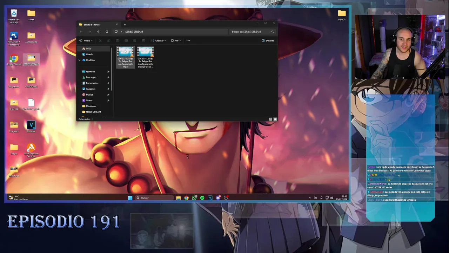
Task: Open Chrome from the taskbar
Action: (x=186, y=198)
